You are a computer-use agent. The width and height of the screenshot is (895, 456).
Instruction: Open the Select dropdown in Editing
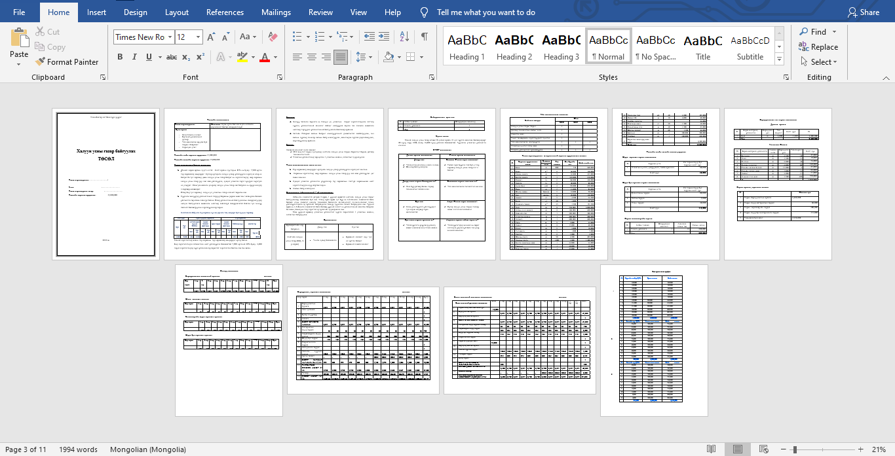[x=818, y=62]
